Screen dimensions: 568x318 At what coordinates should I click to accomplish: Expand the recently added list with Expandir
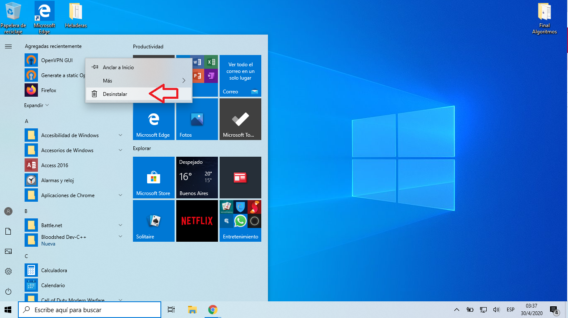(x=37, y=105)
